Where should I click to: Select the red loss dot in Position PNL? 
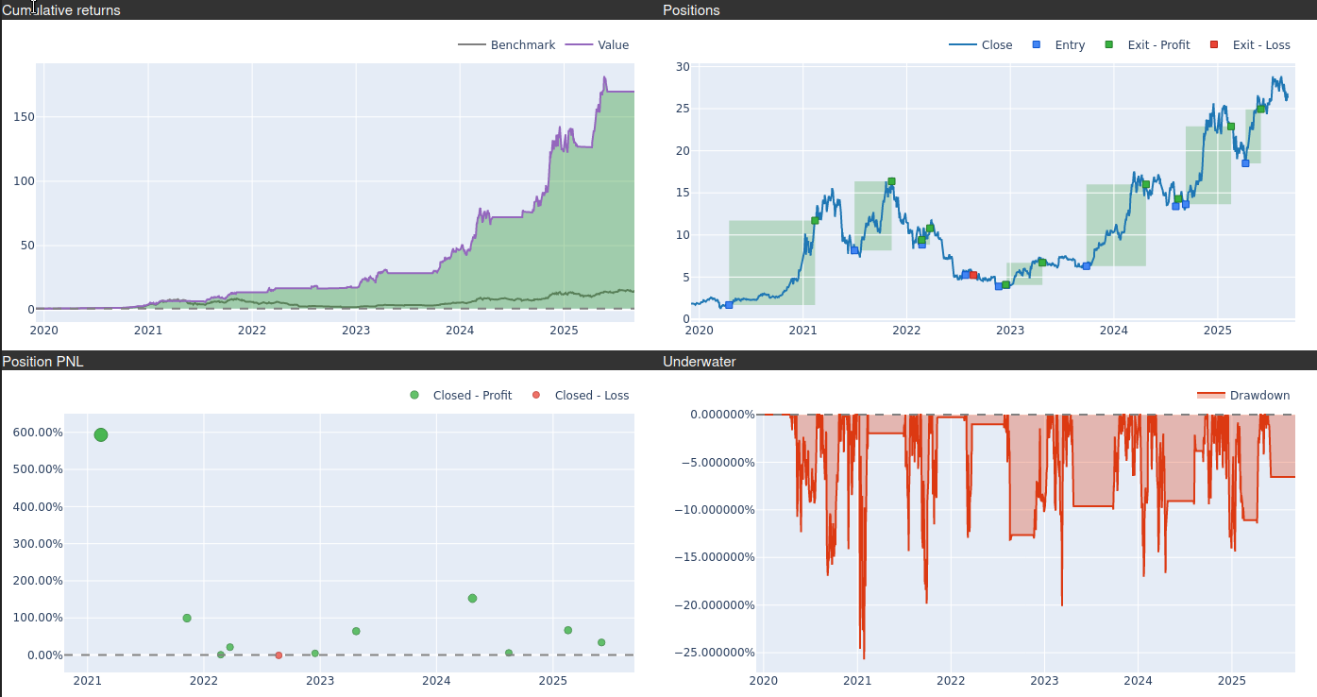click(279, 655)
